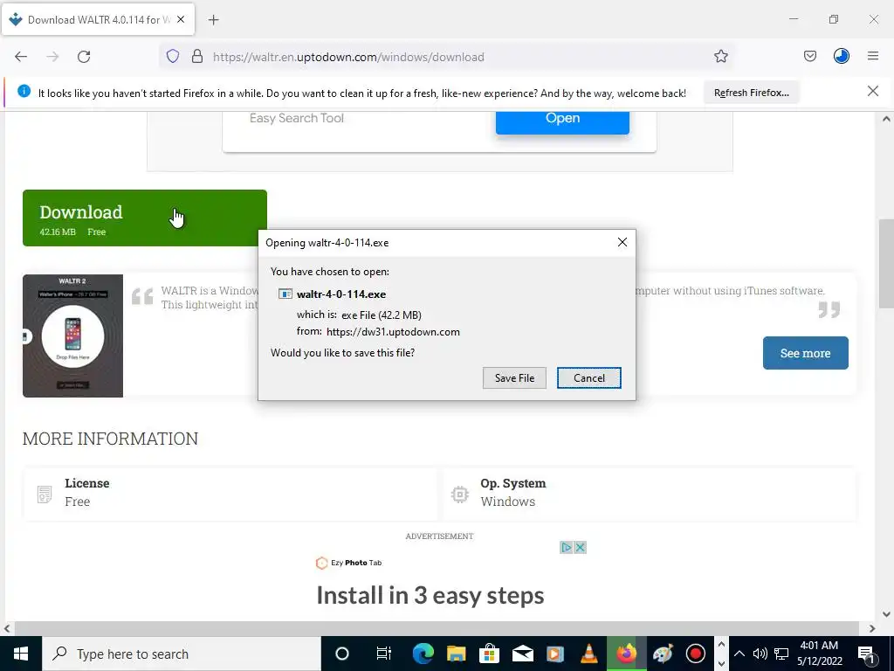Click the MORE INFORMATION heading
894x671 pixels.
(x=111, y=439)
